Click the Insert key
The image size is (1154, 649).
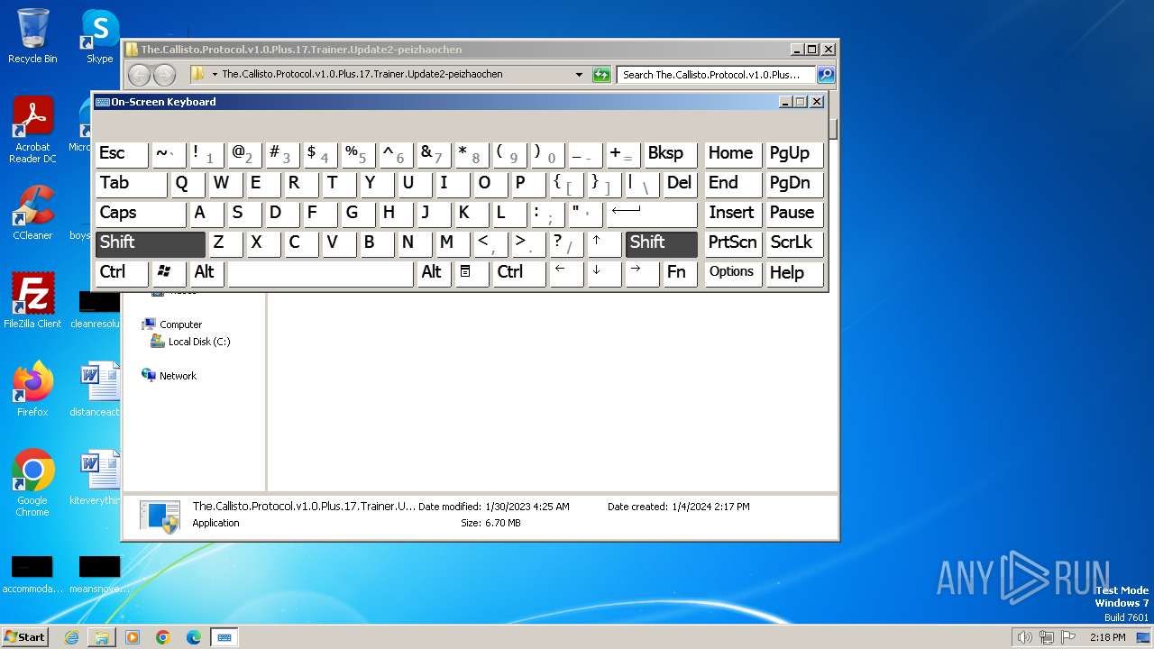[733, 213]
